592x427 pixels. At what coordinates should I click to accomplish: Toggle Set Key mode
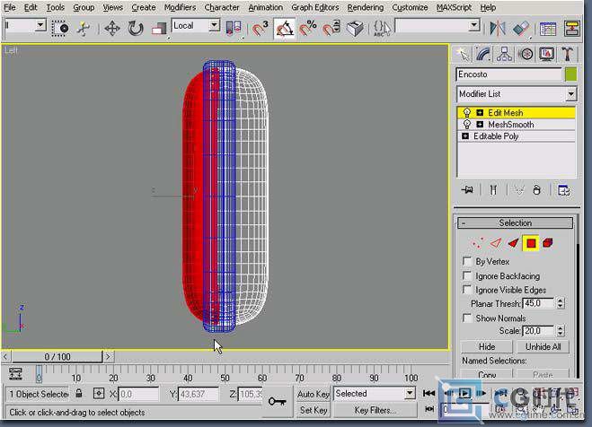pyautogui.click(x=313, y=410)
